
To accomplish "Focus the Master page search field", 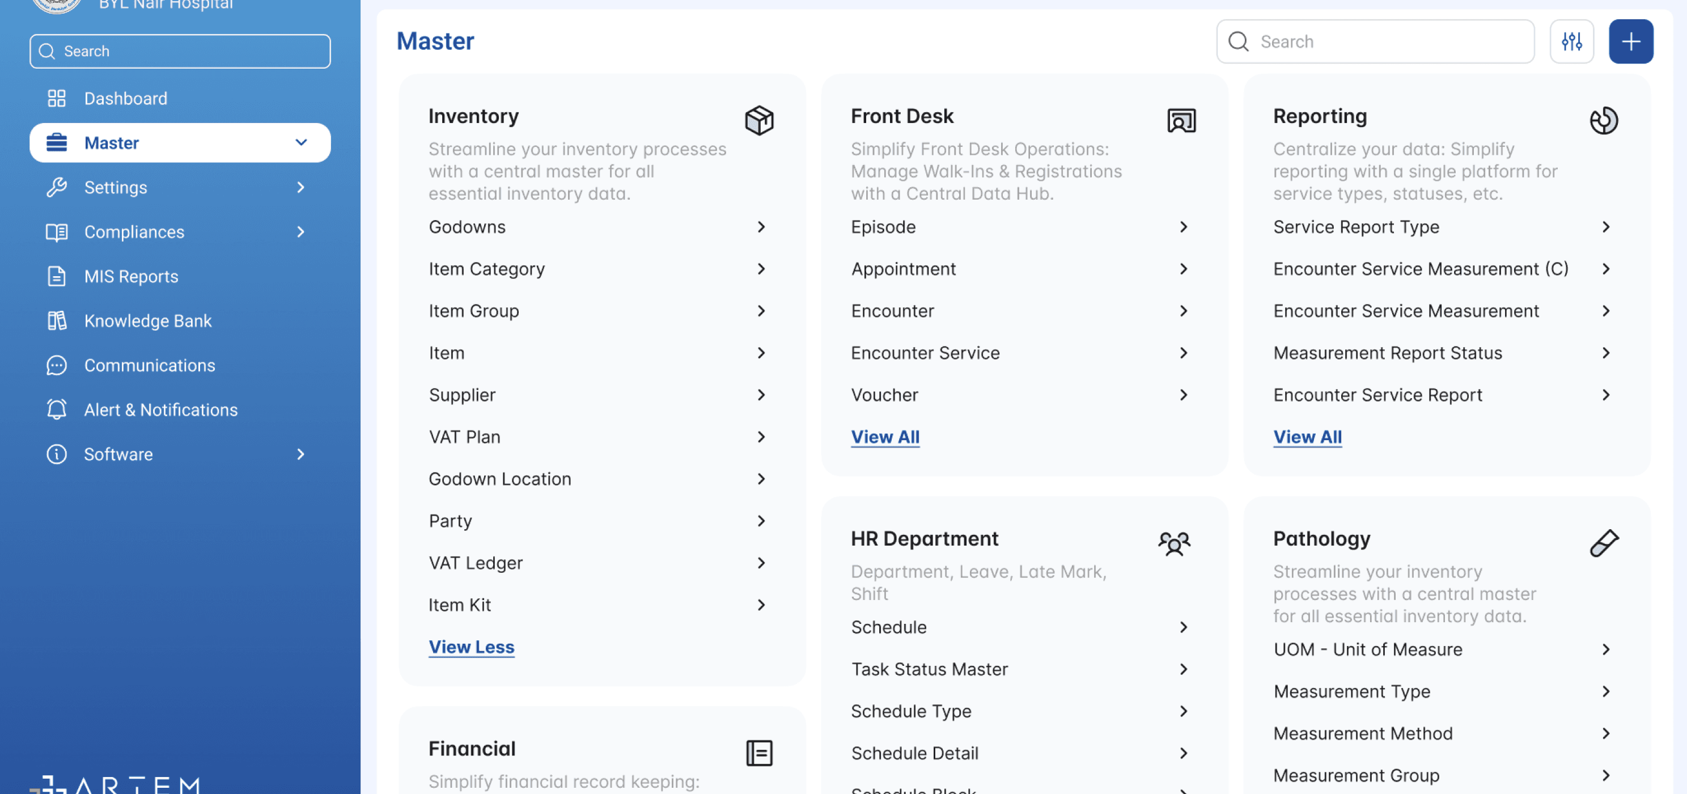I will pos(1375,41).
